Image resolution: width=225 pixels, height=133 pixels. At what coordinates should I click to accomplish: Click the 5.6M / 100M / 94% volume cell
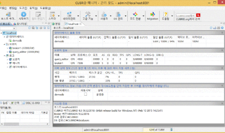[164, 41]
